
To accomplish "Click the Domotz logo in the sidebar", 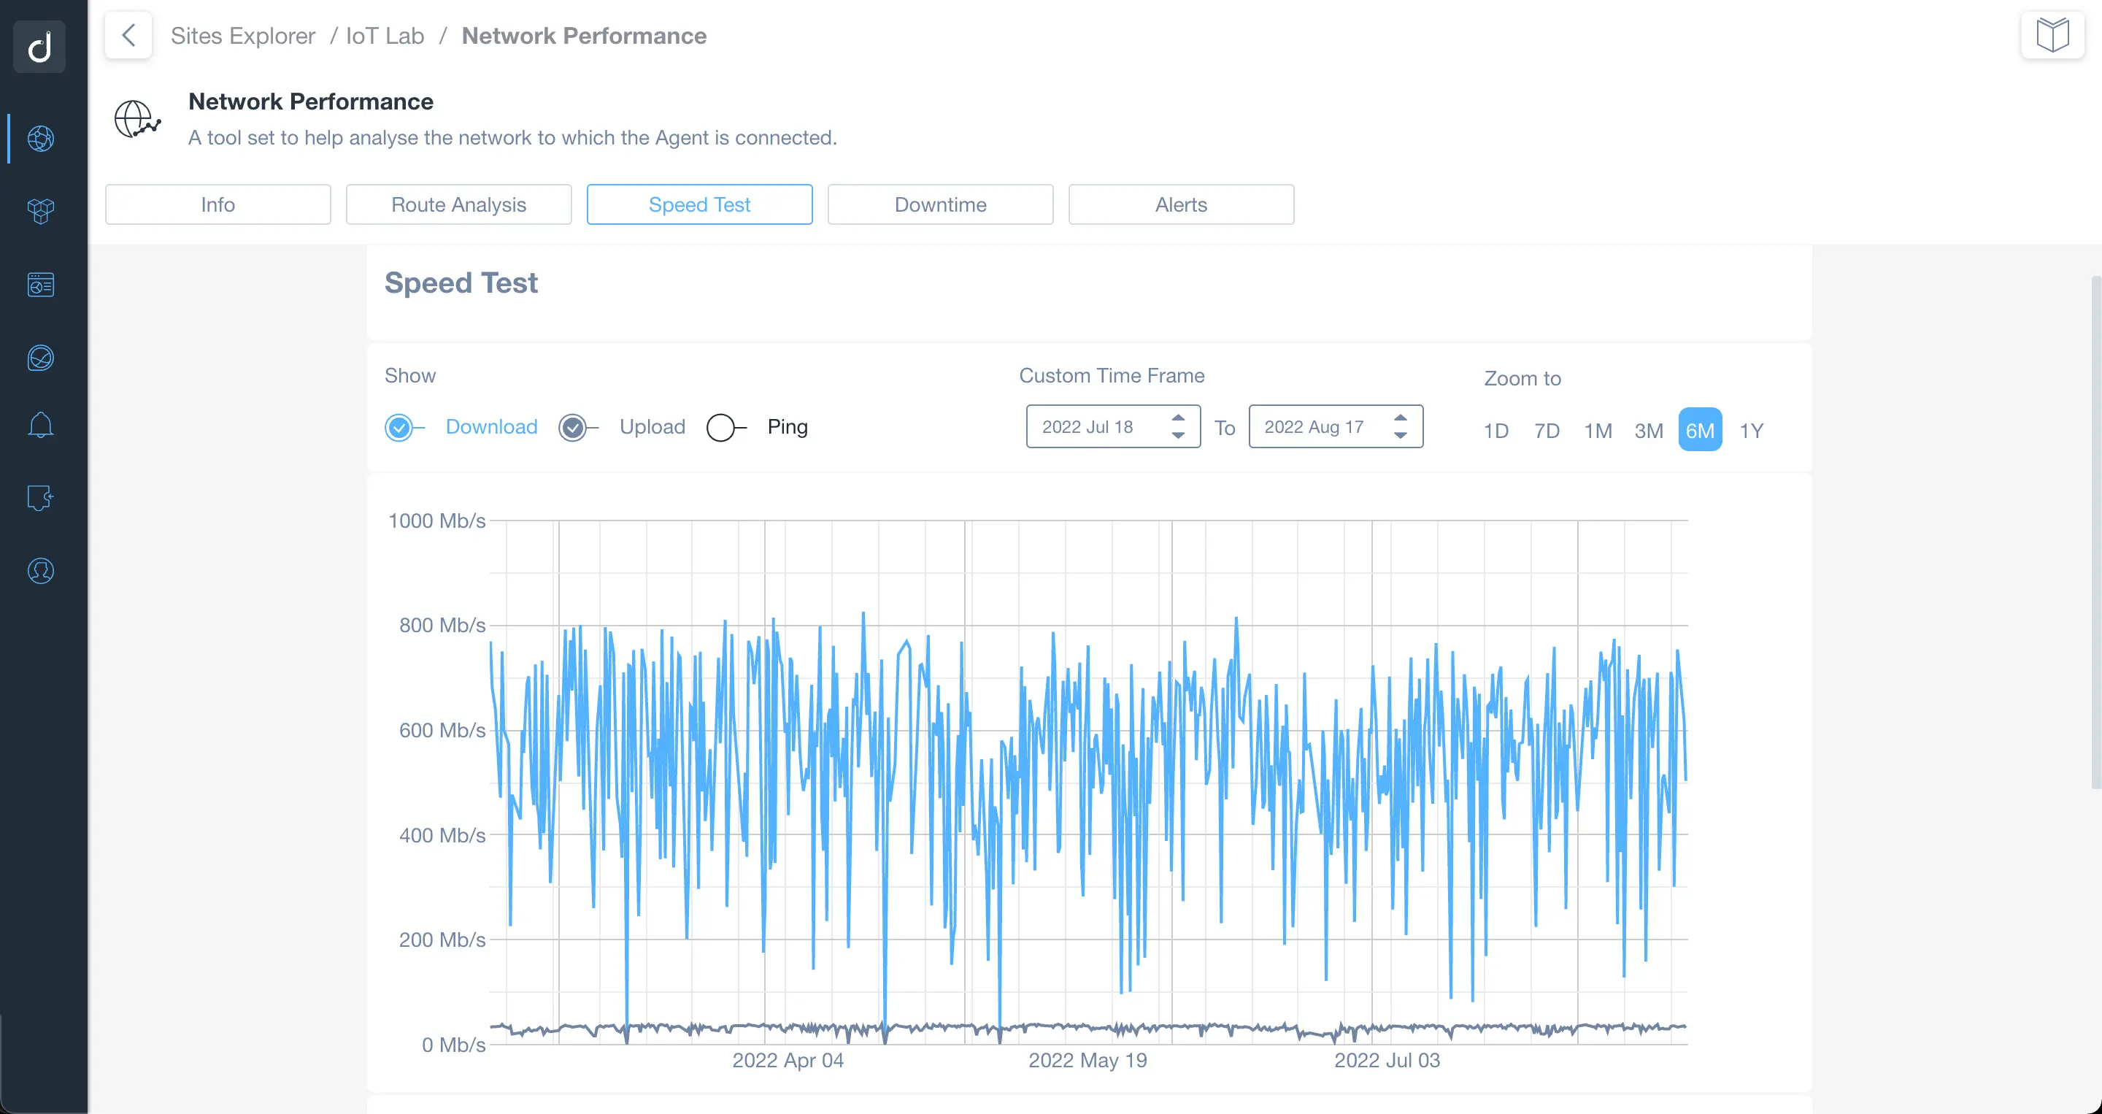I will (39, 47).
